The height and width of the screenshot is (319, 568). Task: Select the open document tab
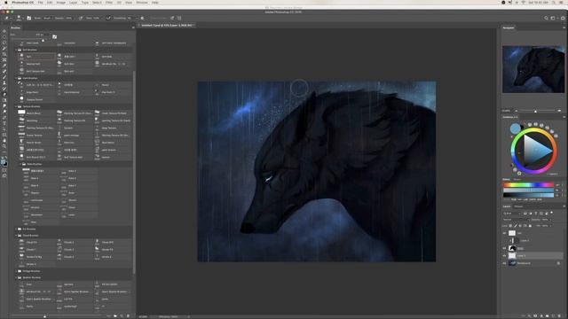pyautogui.click(x=167, y=26)
